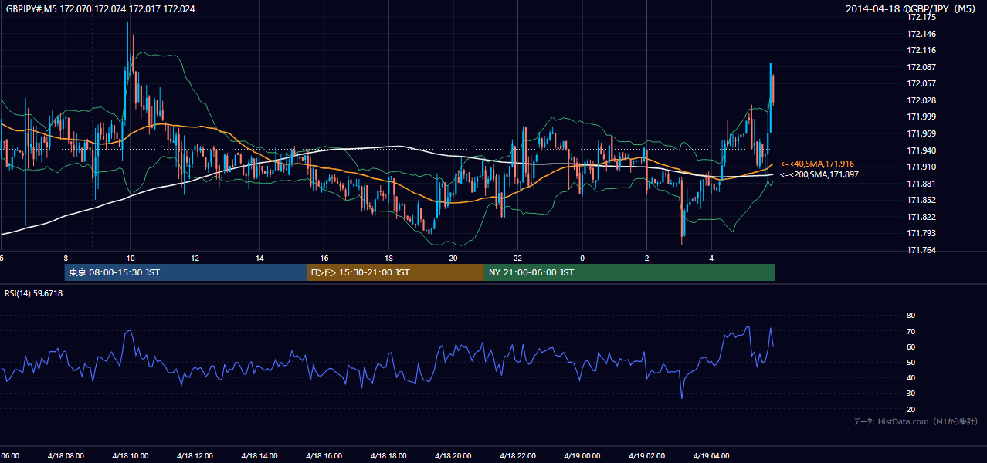This screenshot has width=987, height=463.
Task: Click bottom date label 4/18 20:00
Action: [453, 456]
